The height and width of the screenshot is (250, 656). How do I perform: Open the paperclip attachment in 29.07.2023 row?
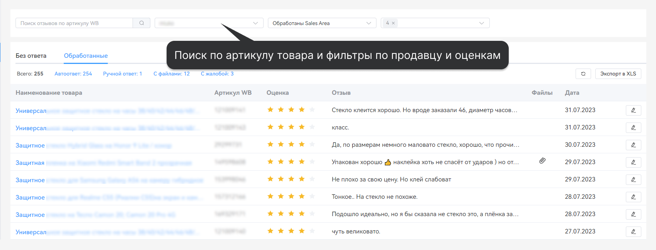coord(542,161)
